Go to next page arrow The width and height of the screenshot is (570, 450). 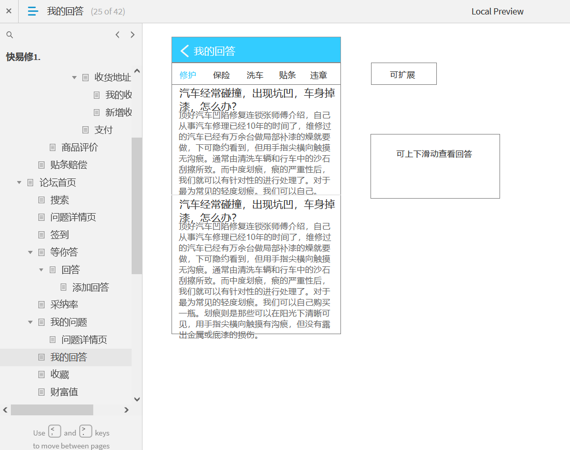pyautogui.click(x=133, y=35)
